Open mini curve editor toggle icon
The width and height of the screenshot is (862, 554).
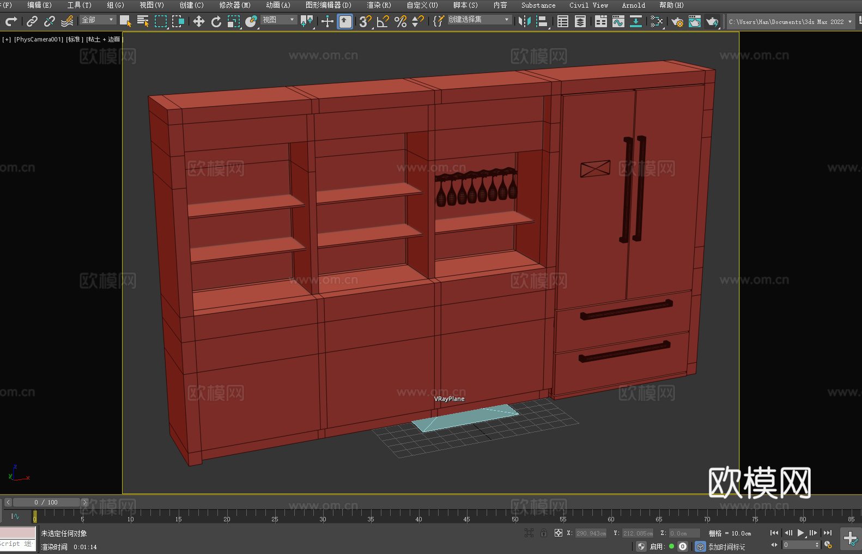point(15,516)
